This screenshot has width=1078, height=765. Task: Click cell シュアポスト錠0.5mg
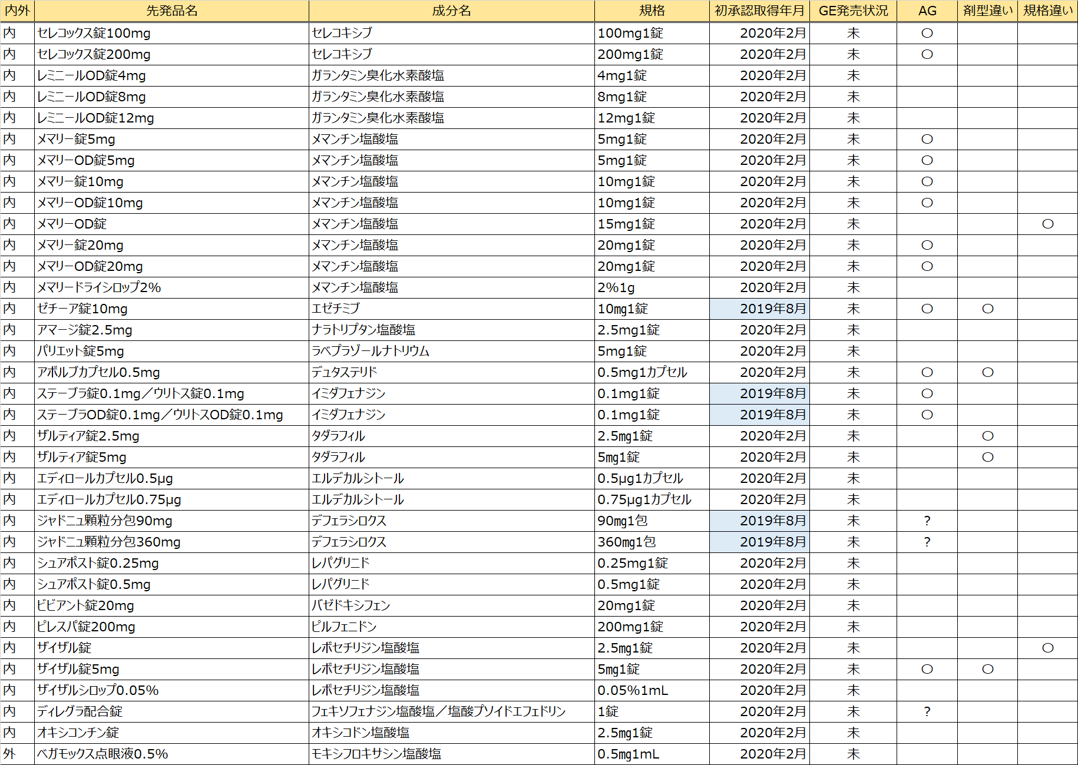pos(171,584)
